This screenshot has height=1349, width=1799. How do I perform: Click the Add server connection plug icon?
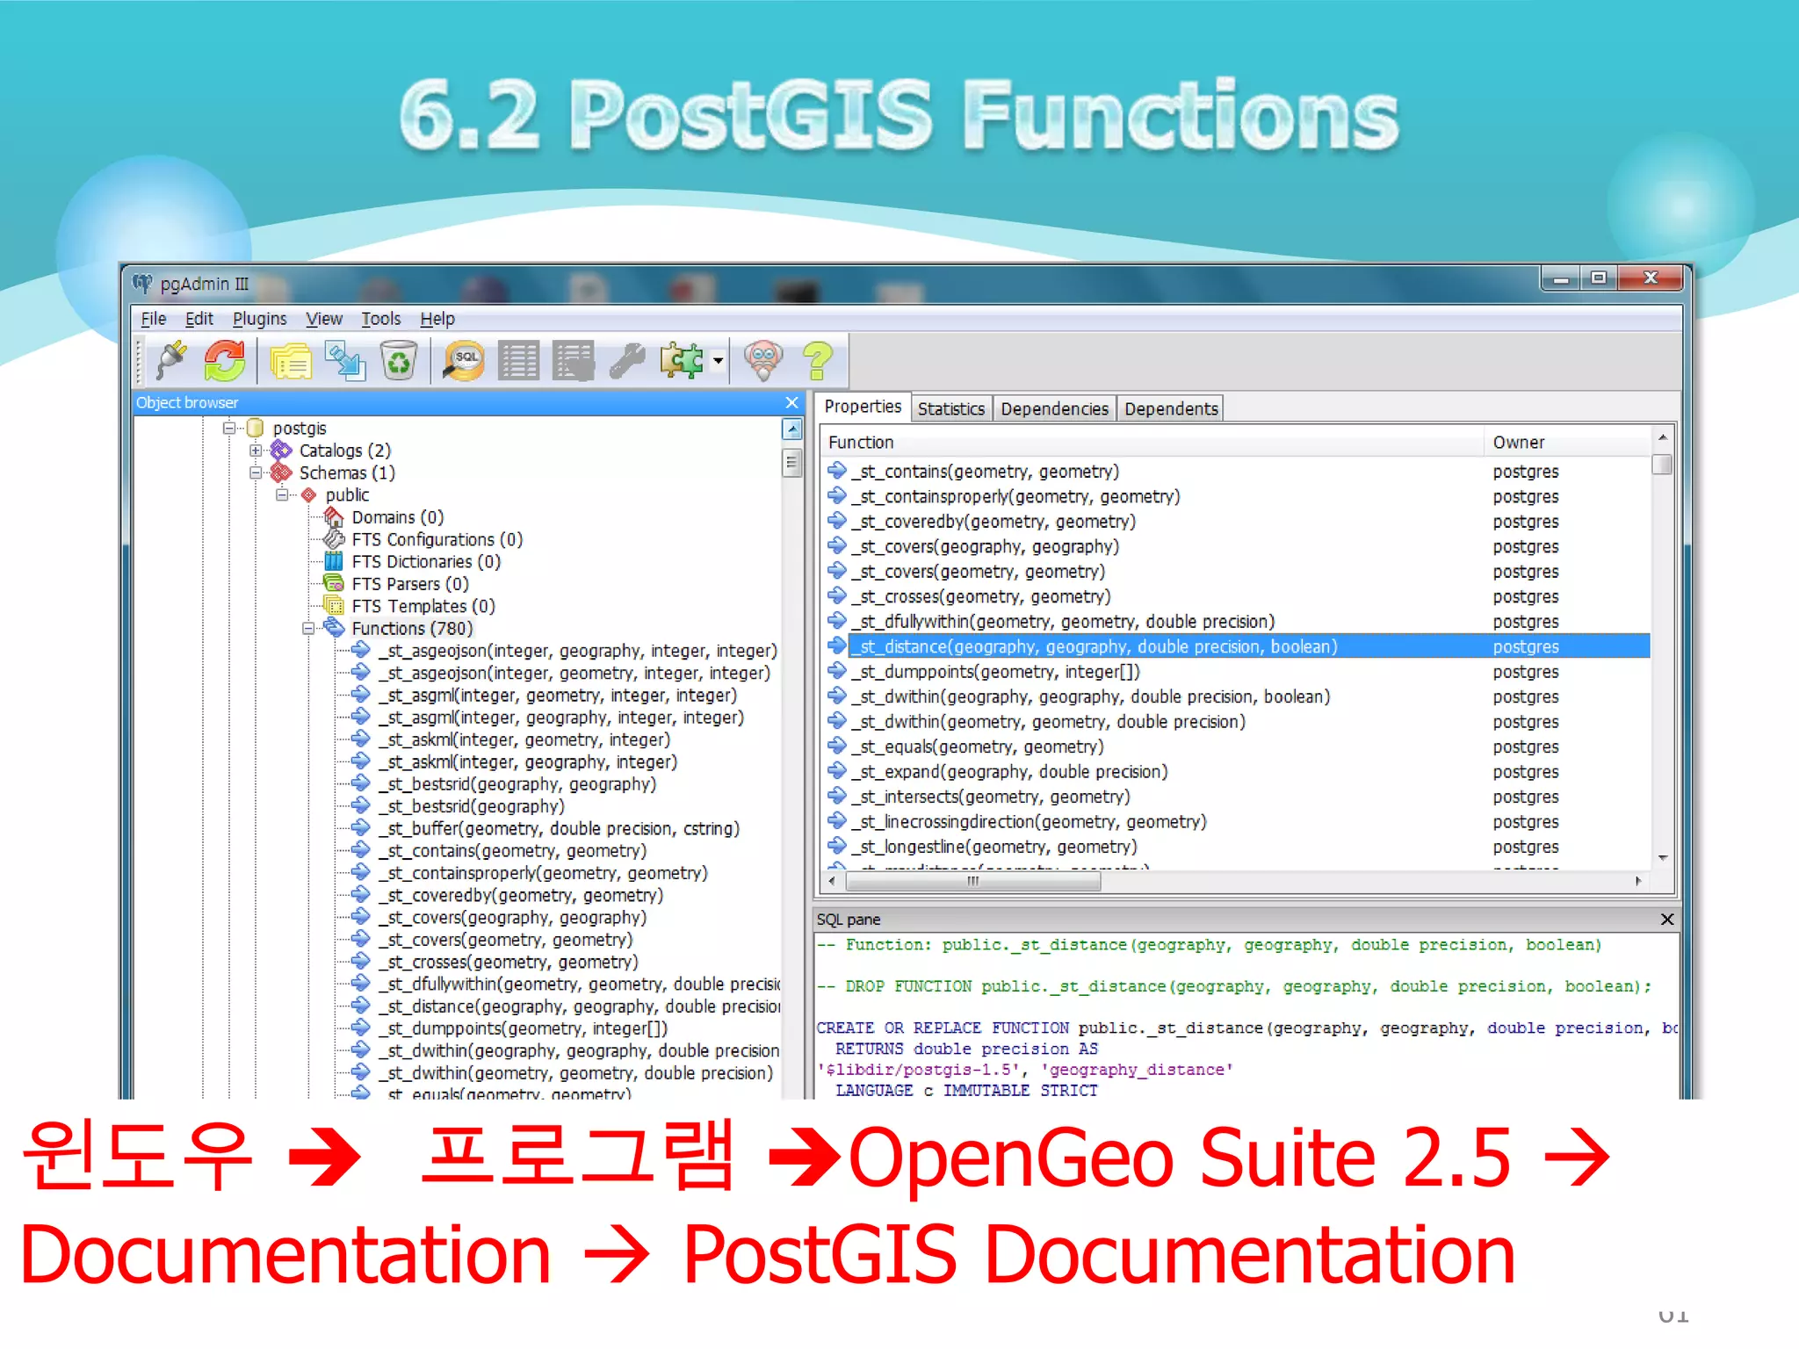point(172,361)
